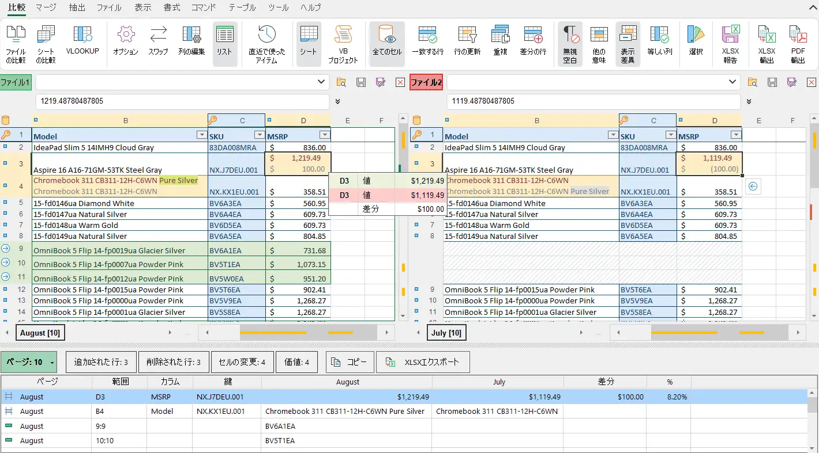Expand the ファイル1 file path dropdown
Screen dimensions: 819x453
pyautogui.click(x=322, y=82)
